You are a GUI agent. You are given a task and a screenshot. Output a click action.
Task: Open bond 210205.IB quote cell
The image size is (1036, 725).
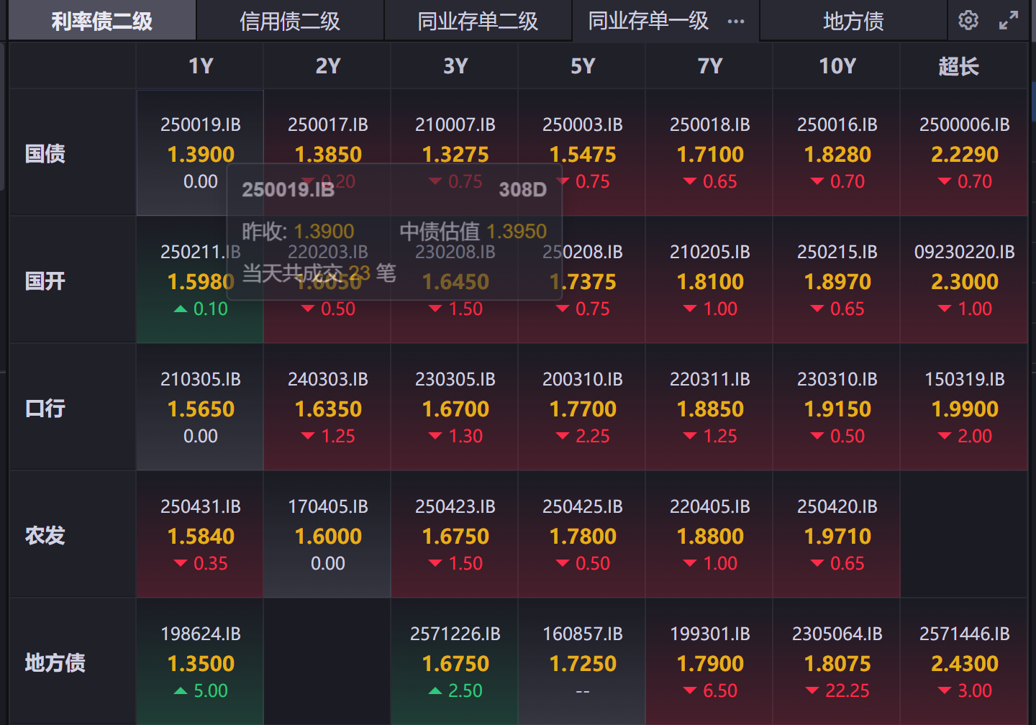709,281
